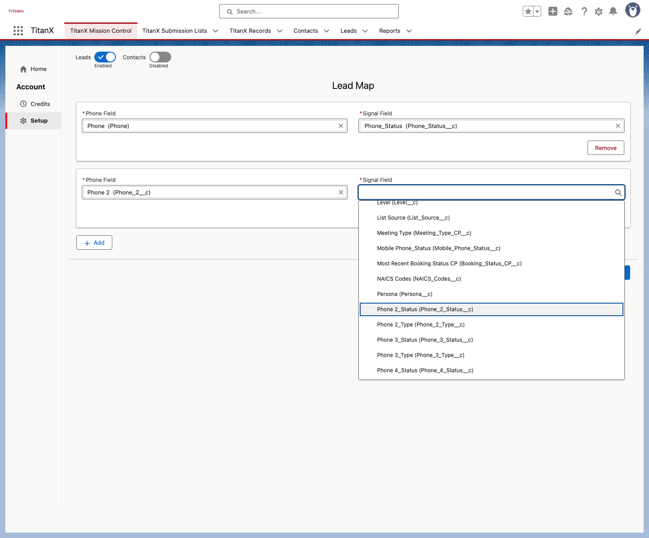Open the user profile avatar
Viewport: 649px width, 538px height.
tap(633, 10)
